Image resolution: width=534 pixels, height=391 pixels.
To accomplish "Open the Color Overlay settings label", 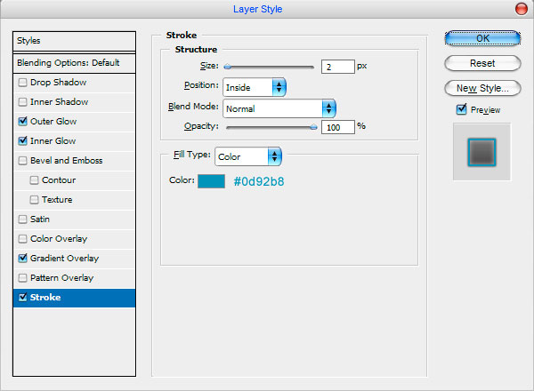I will (59, 239).
